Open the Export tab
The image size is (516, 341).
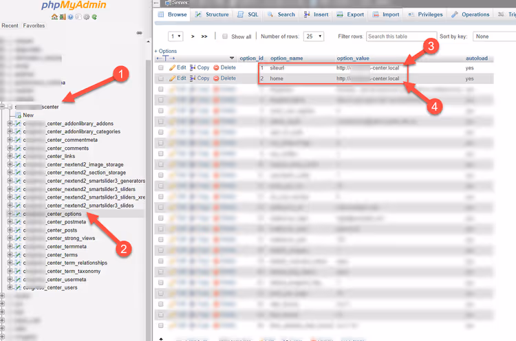pos(350,14)
